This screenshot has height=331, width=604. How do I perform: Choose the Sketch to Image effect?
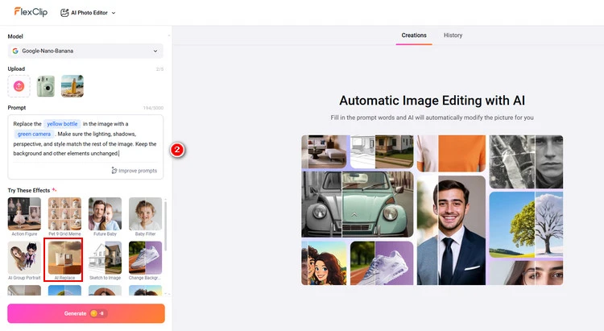click(x=105, y=260)
